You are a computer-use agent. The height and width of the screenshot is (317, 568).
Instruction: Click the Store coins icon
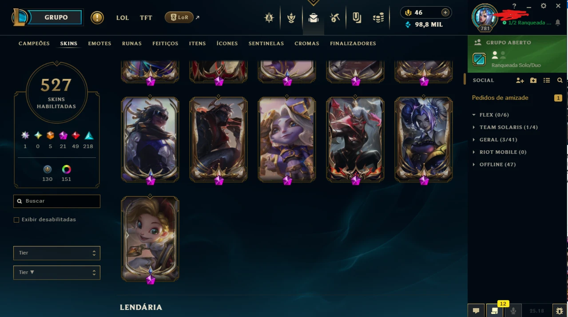tap(378, 18)
